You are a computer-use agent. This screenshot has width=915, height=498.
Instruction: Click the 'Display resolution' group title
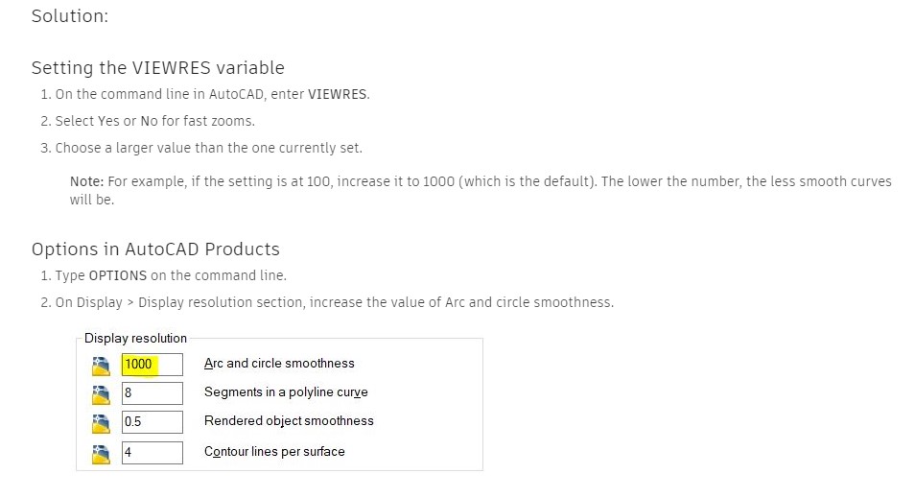(135, 339)
